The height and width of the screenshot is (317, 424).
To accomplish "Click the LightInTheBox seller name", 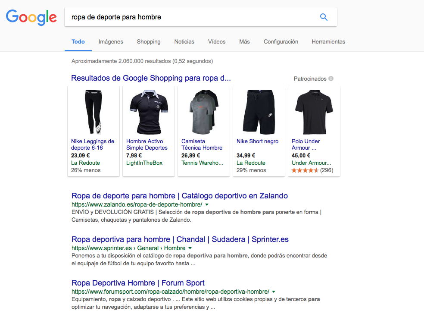I will click(x=144, y=163).
